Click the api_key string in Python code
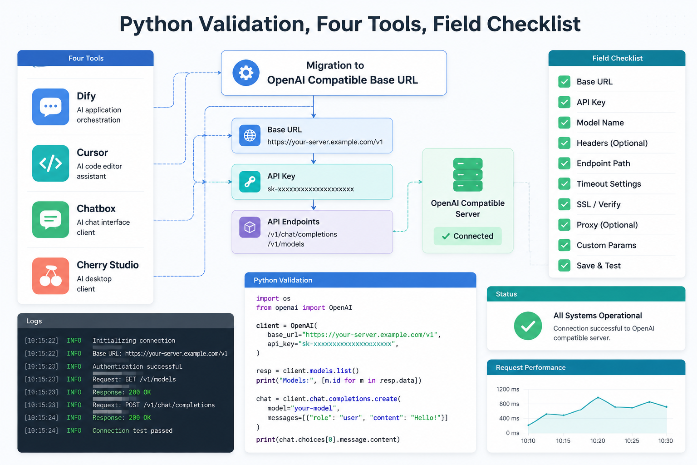 tap(347, 344)
